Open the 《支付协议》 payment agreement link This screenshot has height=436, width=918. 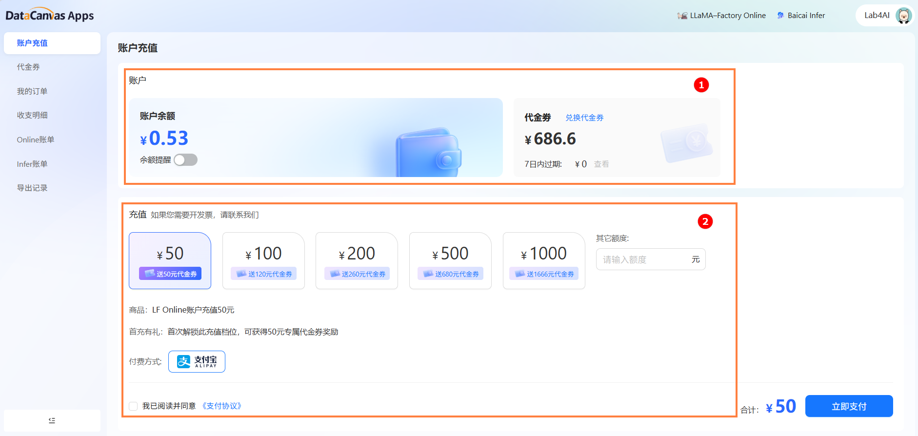[x=222, y=406]
